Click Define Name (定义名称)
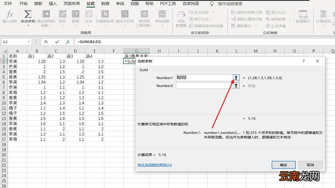This screenshot has width=335, height=188. (x=199, y=13)
